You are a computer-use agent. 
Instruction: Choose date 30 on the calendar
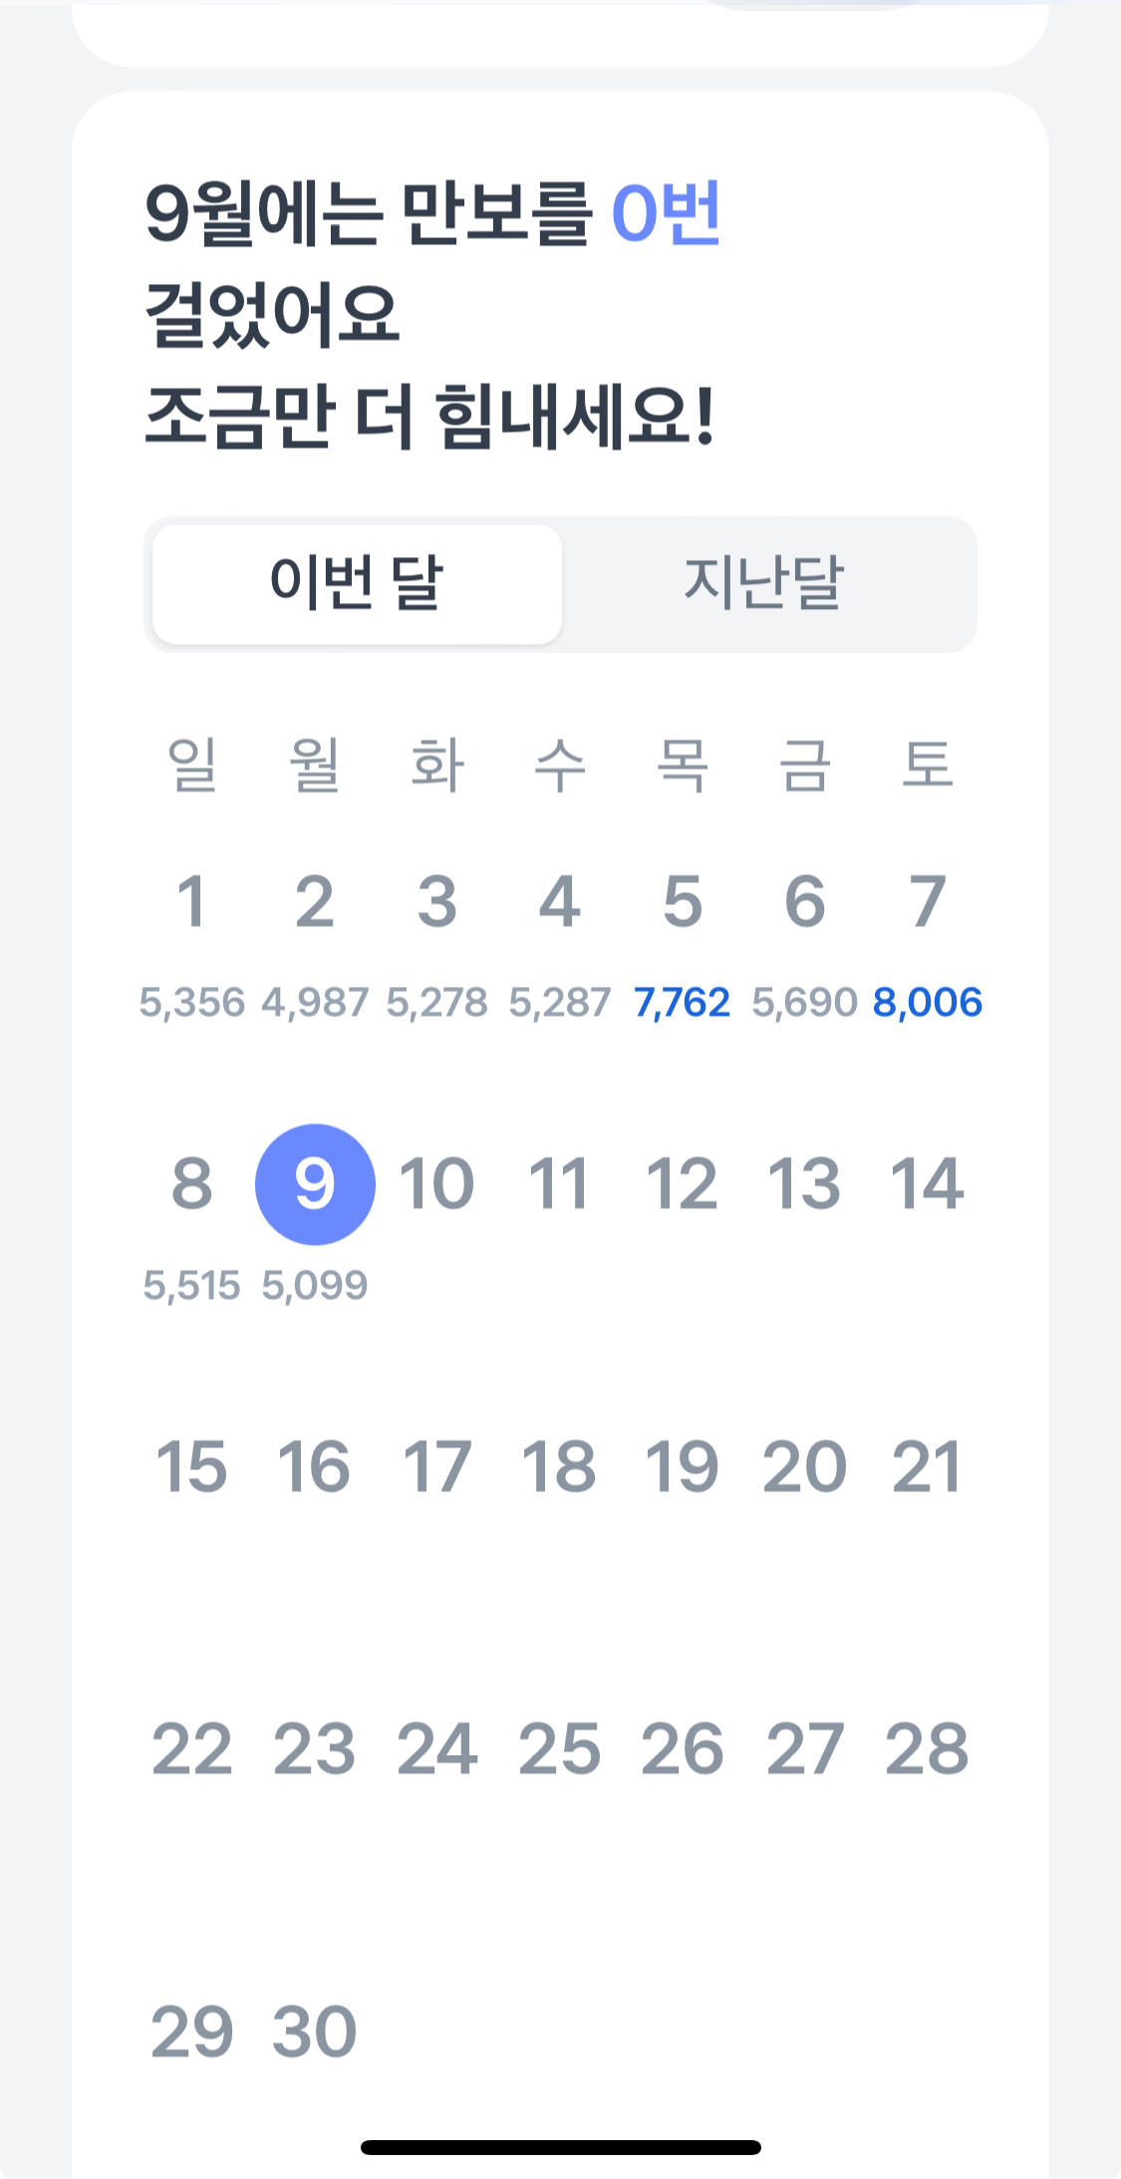pyautogui.click(x=315, y=2032)
